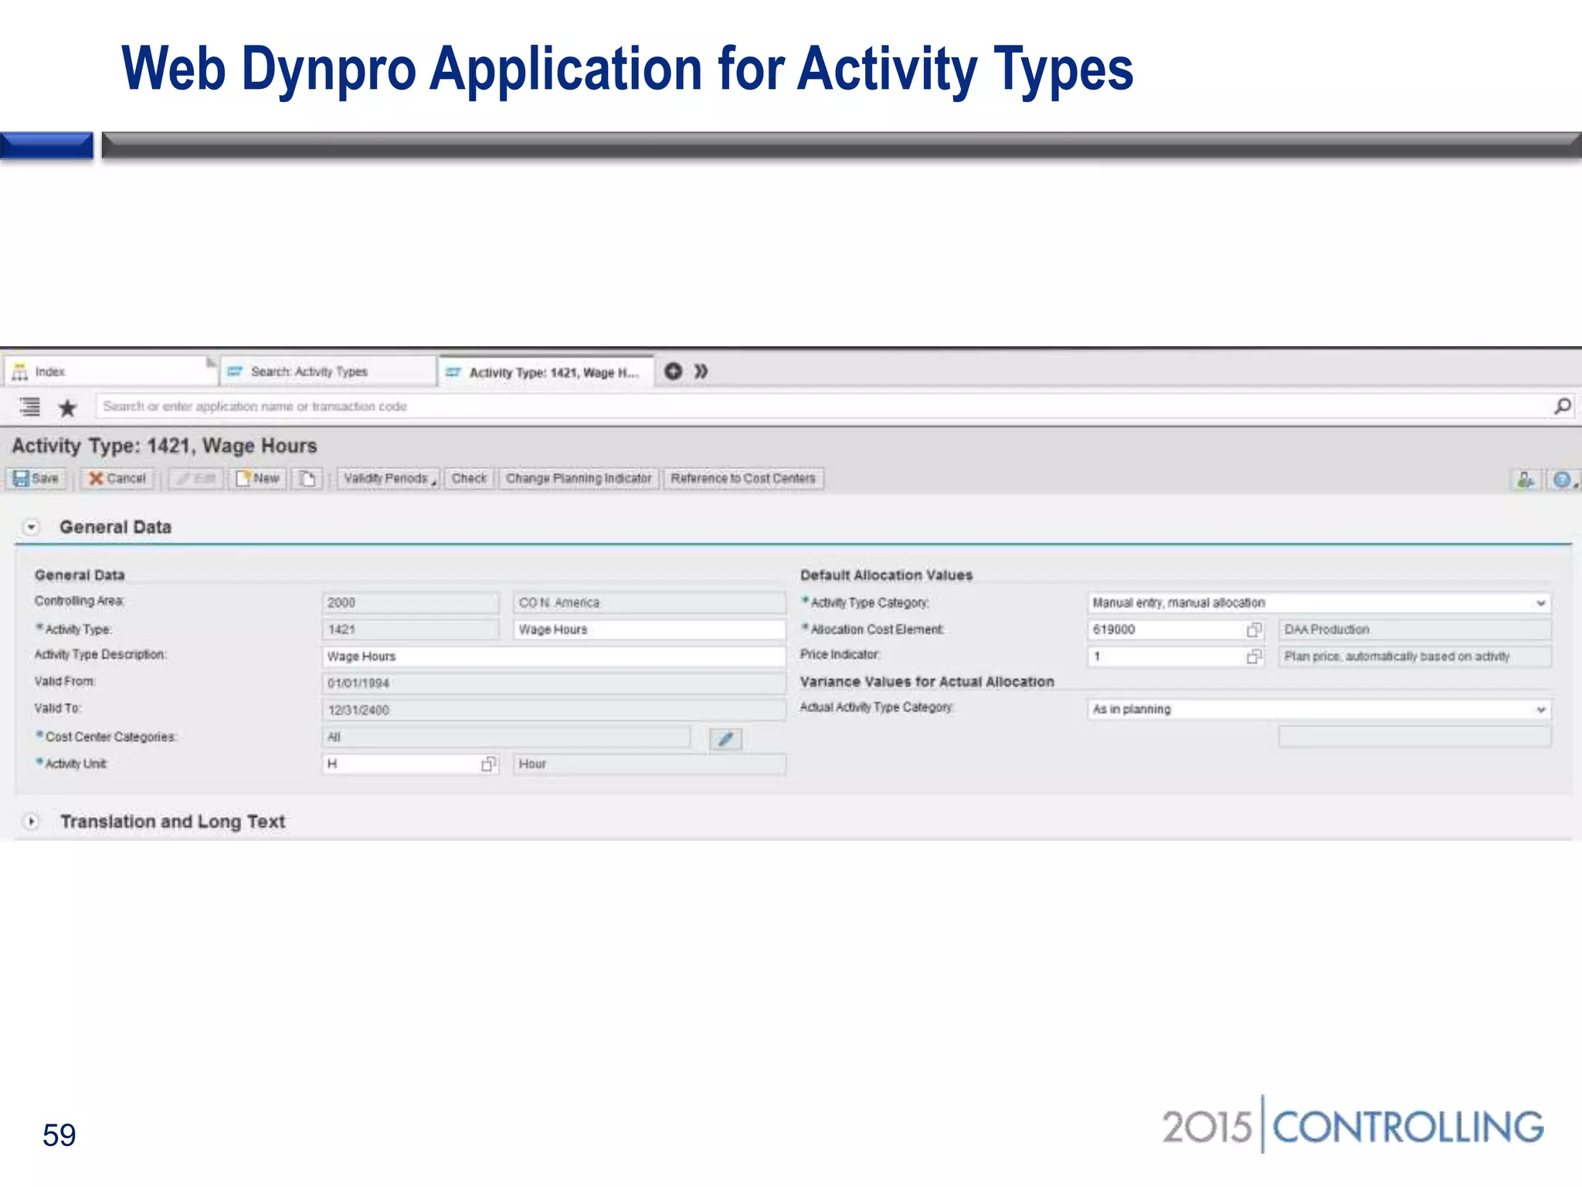Open the navigation menu list icon
Viewport: 1582px width, 1187px height.
coord(30,406)
